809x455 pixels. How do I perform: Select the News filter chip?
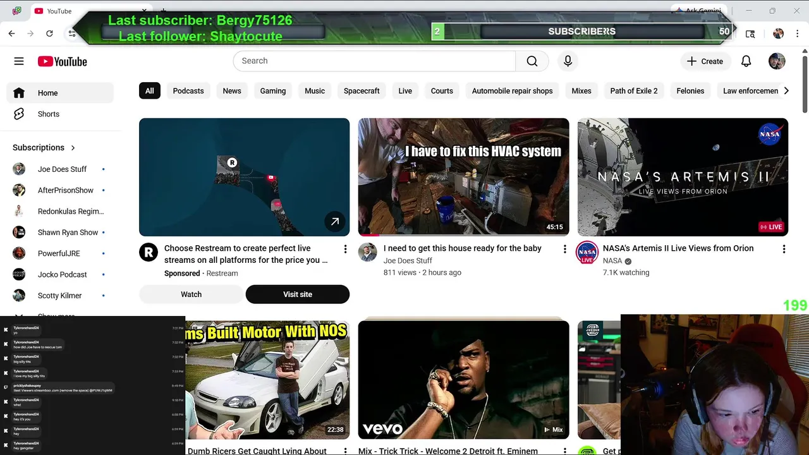click(232, 90)
